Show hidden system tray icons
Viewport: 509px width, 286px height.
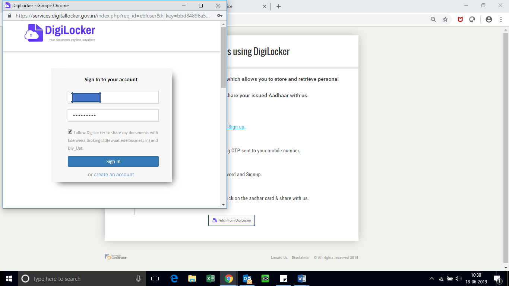[432, 279]
